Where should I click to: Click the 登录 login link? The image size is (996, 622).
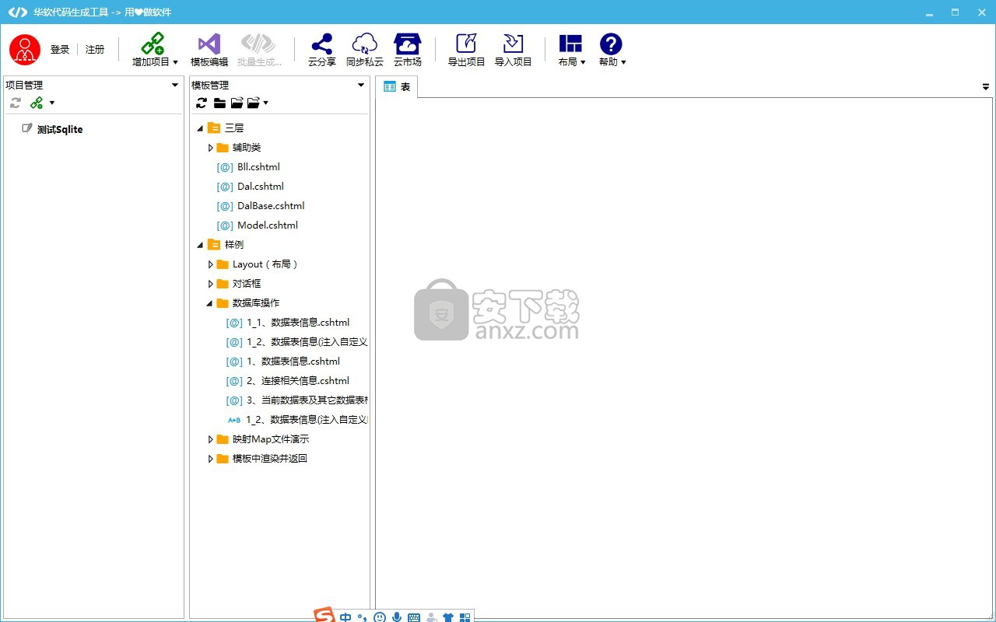60,50
